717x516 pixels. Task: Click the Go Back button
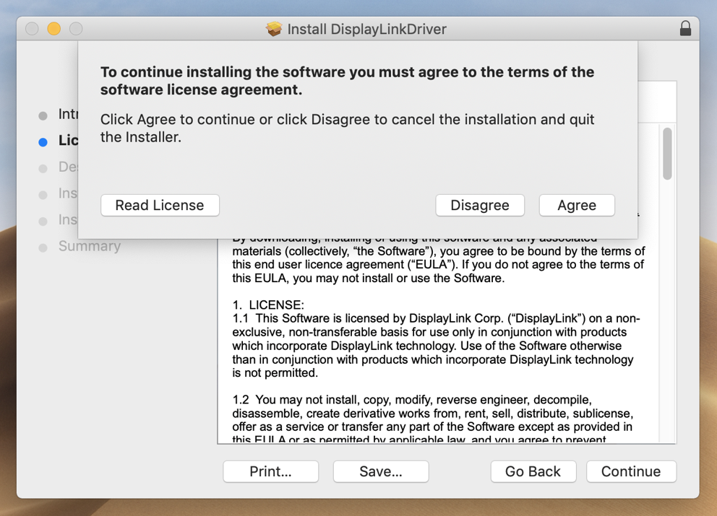pos(533,471)
